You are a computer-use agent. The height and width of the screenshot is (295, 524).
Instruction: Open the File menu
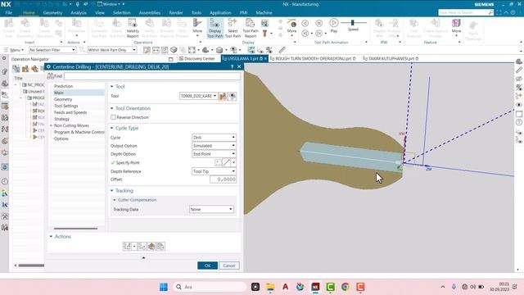[x=8, y=13]
